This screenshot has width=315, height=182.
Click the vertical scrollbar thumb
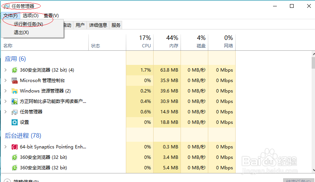(x=314, y=63)
